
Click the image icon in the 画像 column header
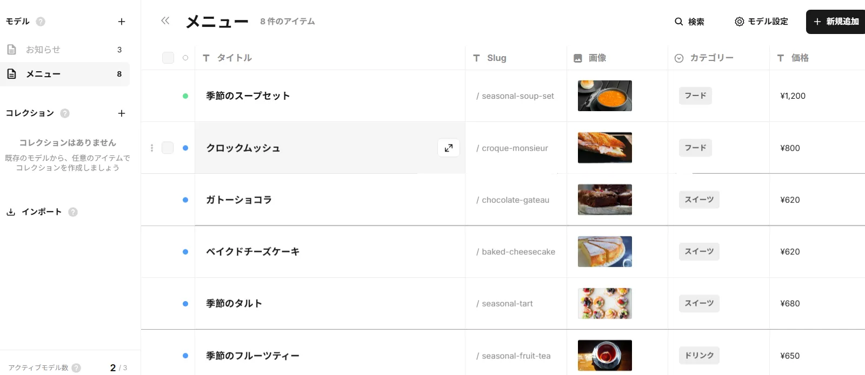pyautogui.click(x=577, y=58)
